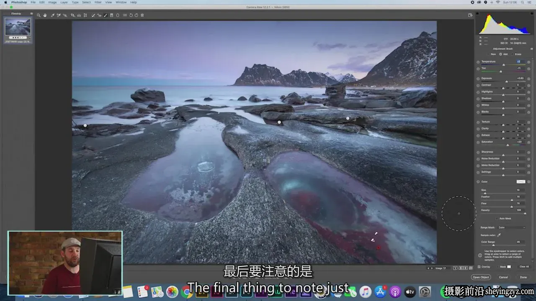Click the mask overlay color swatch
The image size is (536, 301).
509,266
